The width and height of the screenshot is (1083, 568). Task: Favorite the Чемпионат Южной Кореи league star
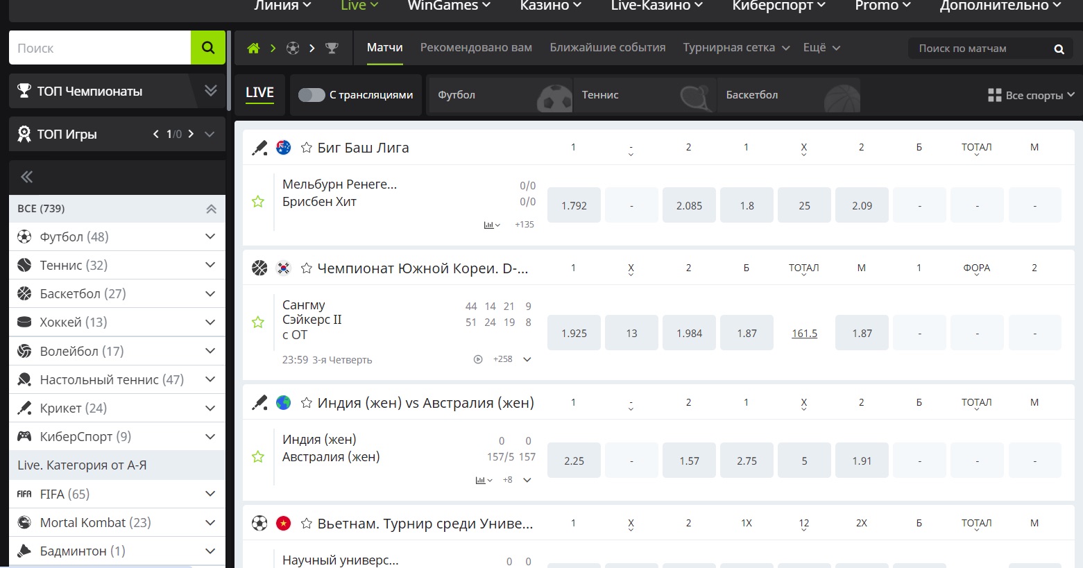306,268
